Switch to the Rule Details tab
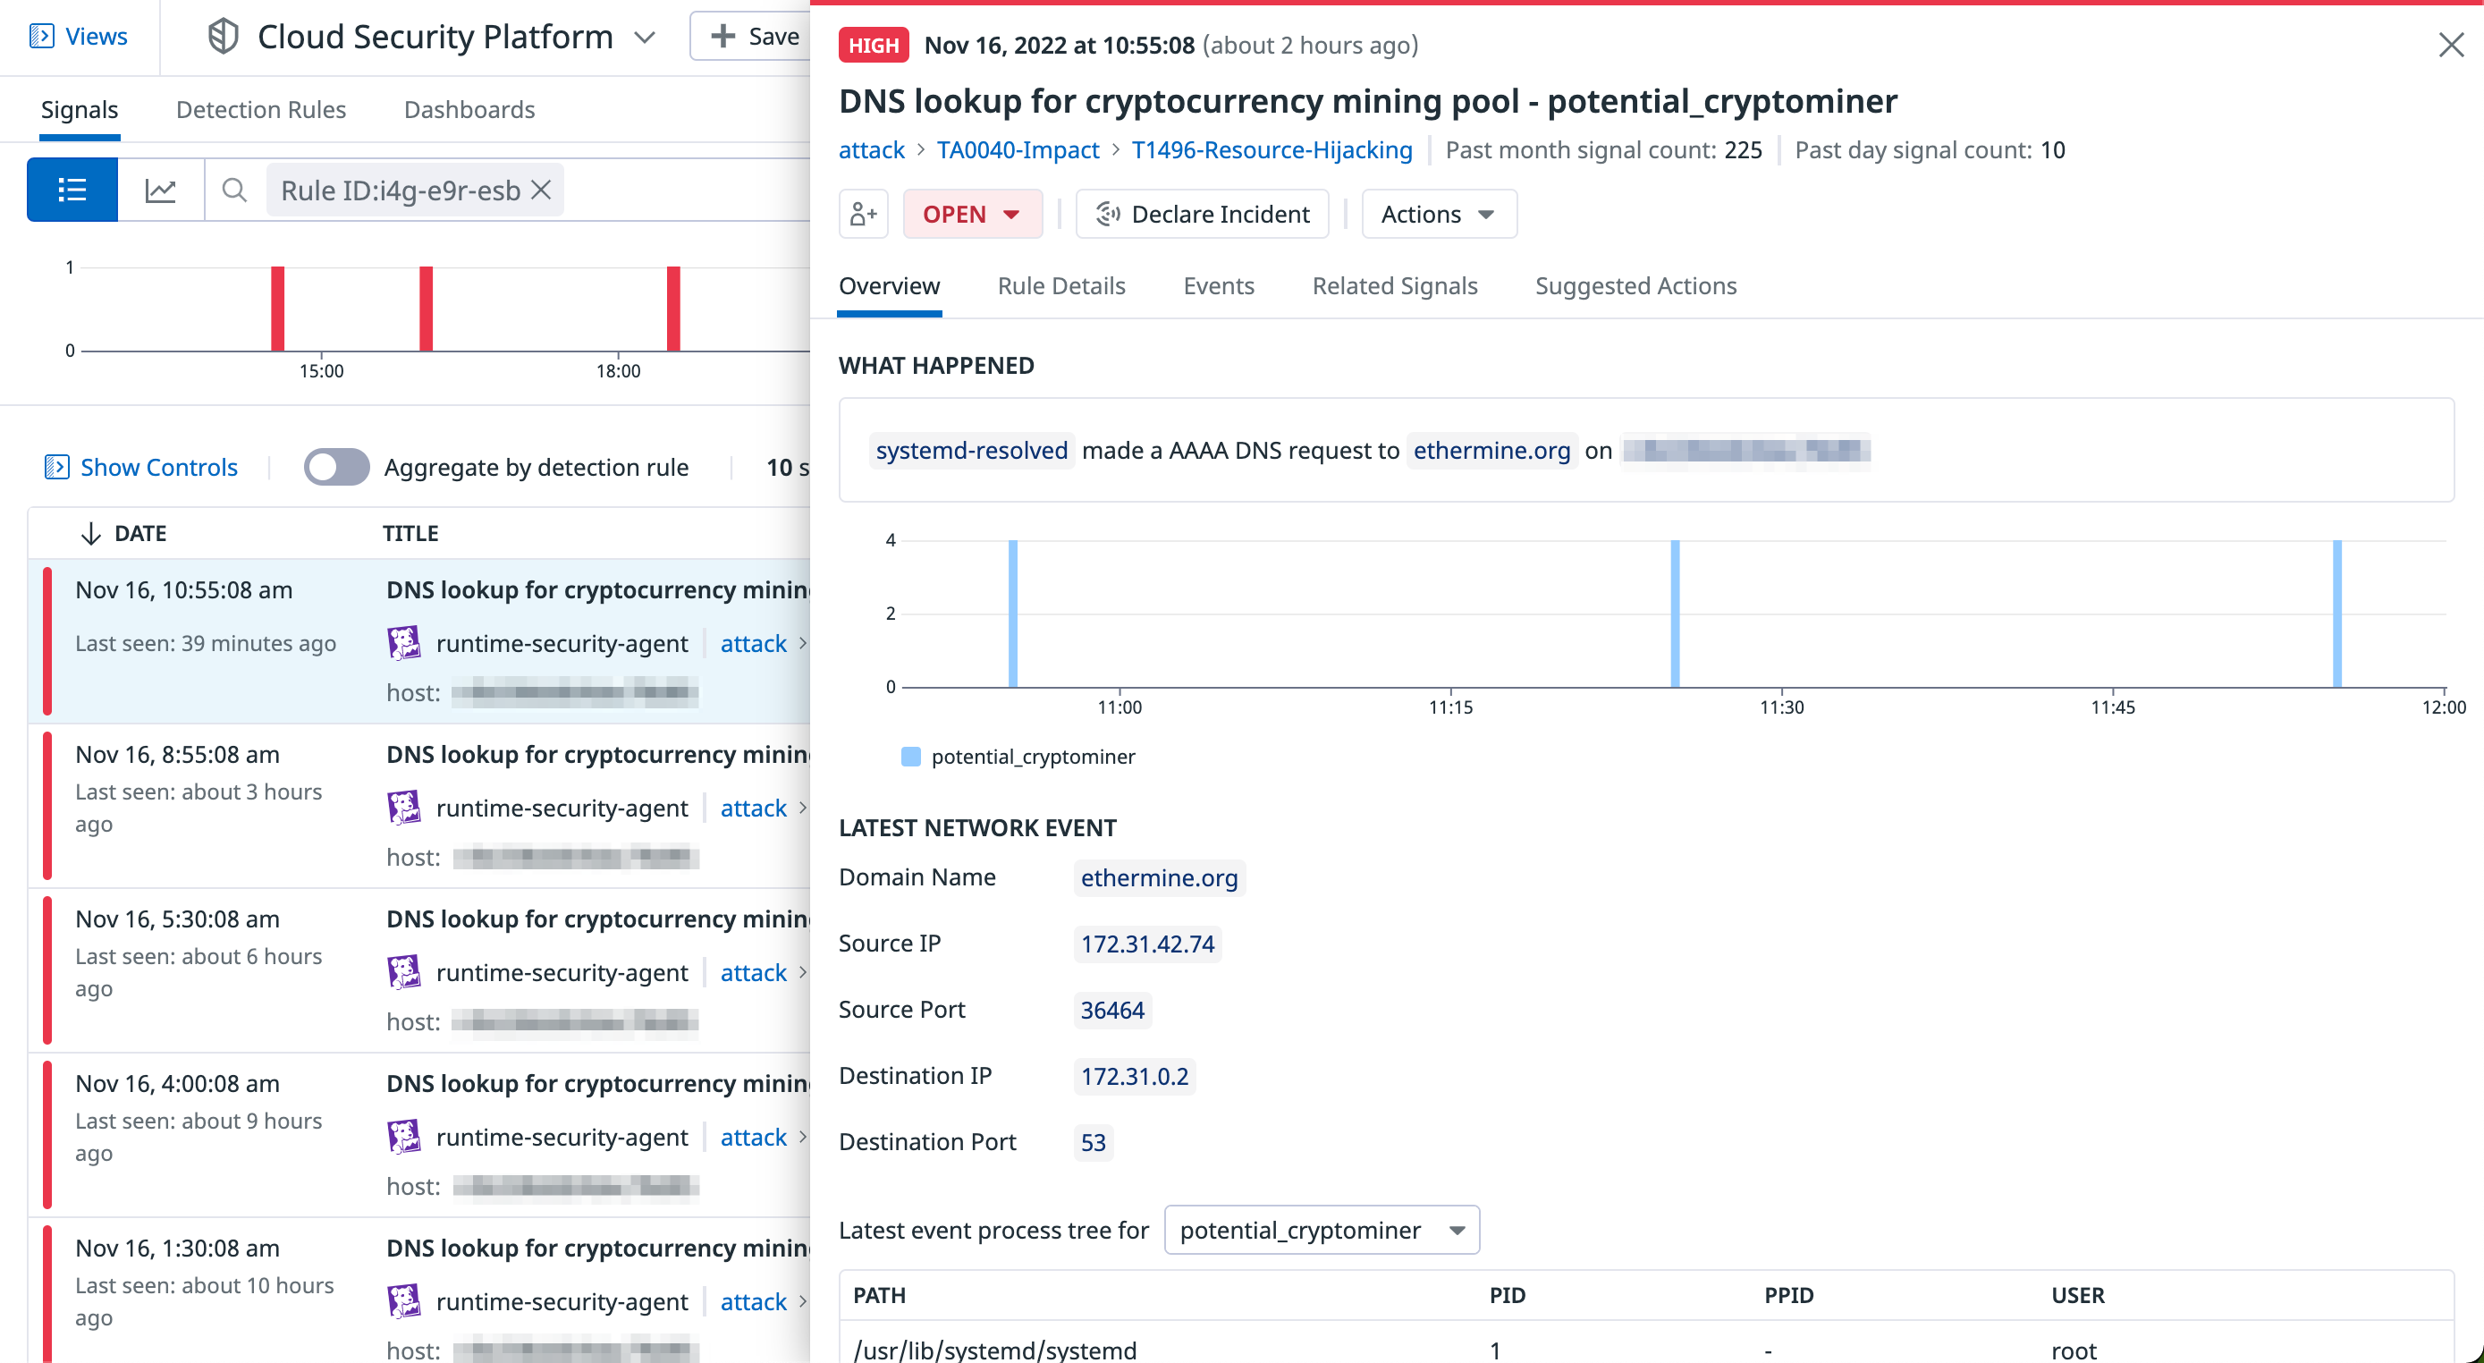This screenshot has height=1363, width=2484. (x=1060, y=285)
